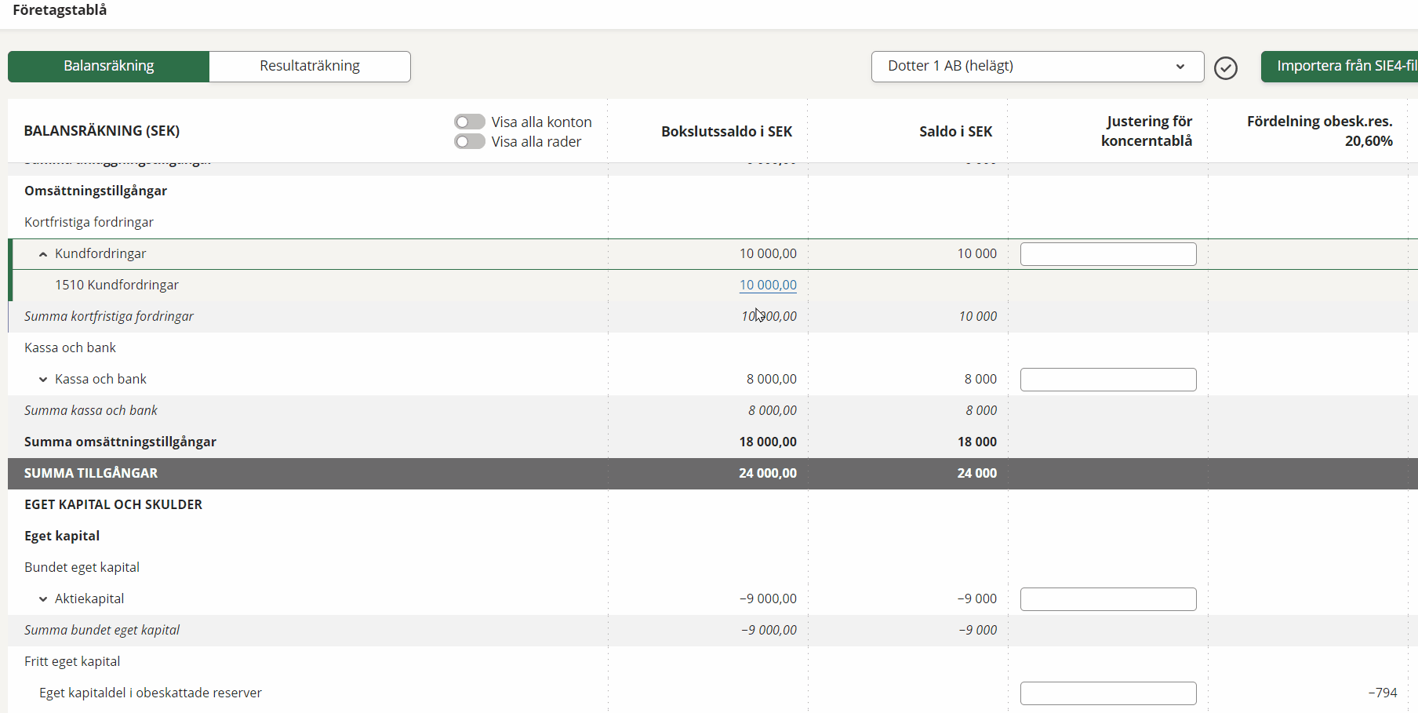Enable the Visa alla rader switch
The height and width of the screenshot is (713, 1418).
coord(470,141)
